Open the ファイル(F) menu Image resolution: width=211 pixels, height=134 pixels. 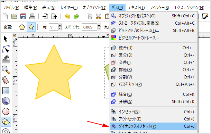click(x=11, y=8)
